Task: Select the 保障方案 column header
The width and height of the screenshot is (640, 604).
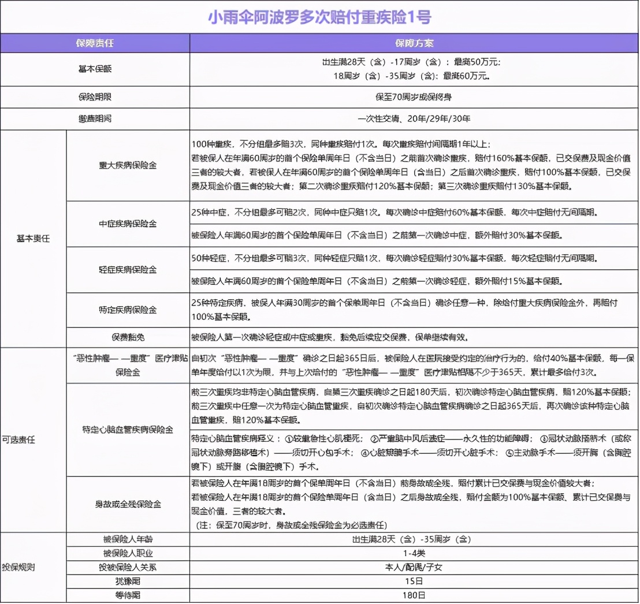Action: (x=414, y=40)
